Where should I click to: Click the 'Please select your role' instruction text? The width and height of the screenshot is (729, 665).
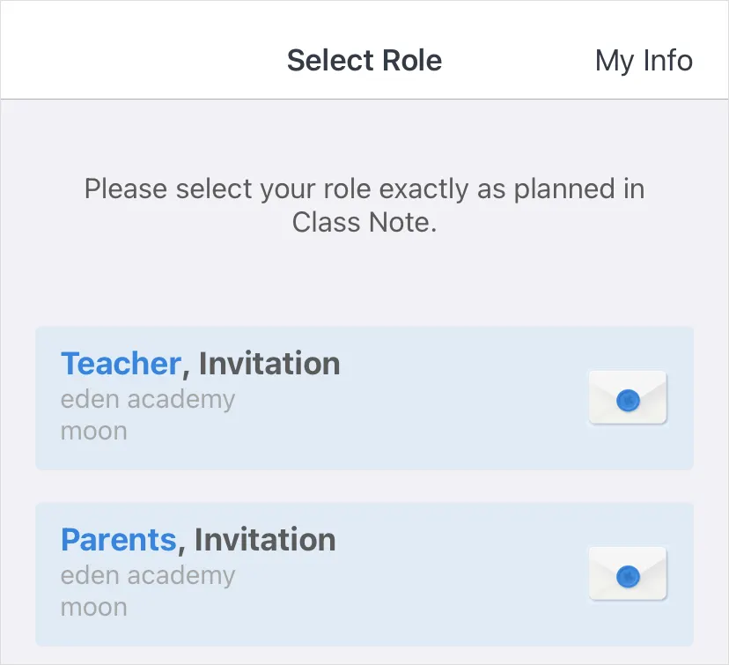coord(364,188)
